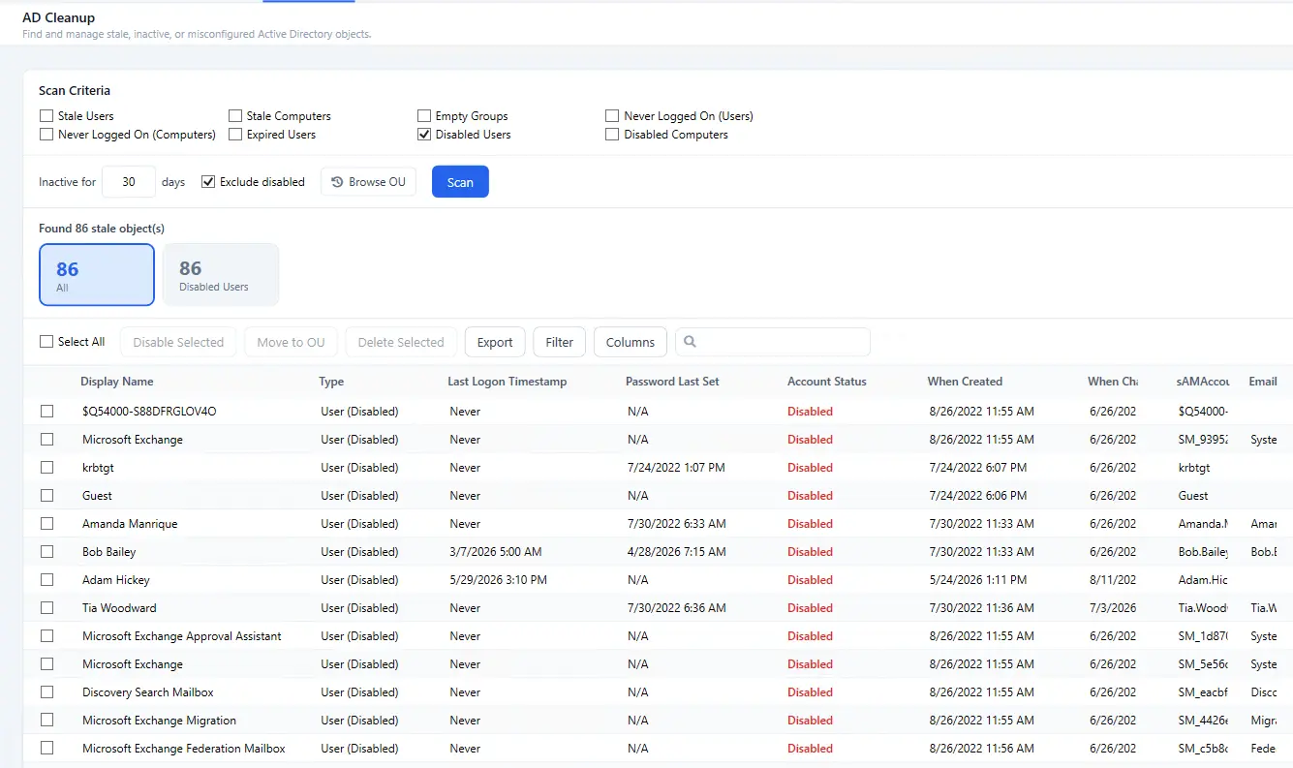Check the Discovery Search Mailbox row
This screenshot has width=1293, height=768.
(x=46, y=692)
